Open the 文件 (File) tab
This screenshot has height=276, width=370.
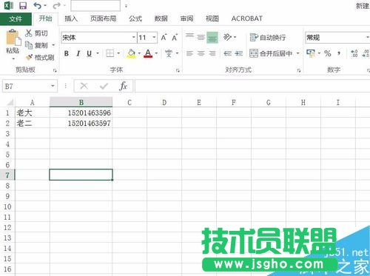point(16,19)
